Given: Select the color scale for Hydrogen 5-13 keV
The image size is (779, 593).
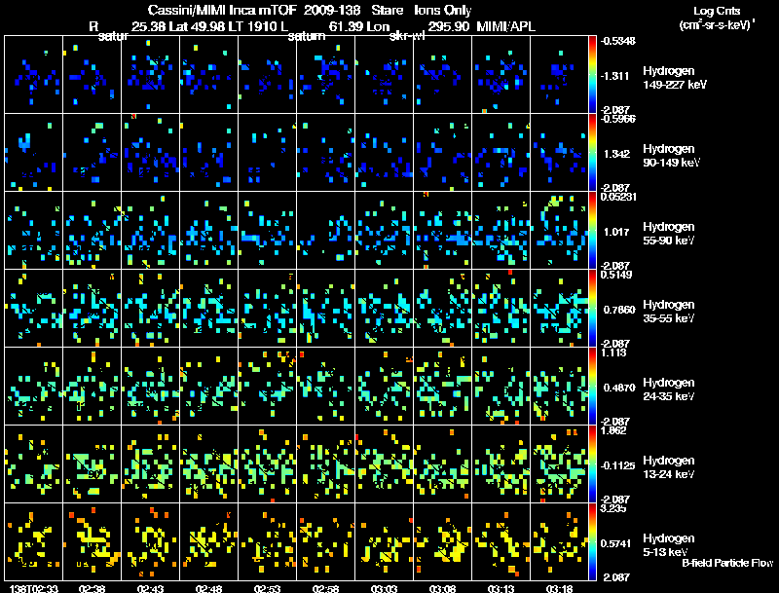Looking at the screenshot, I should (592, 541).
